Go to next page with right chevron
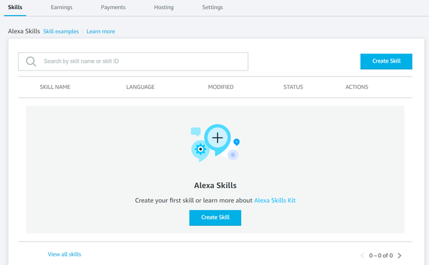The width and height of the screenshot is (429, 265). (x=400, y=256)
